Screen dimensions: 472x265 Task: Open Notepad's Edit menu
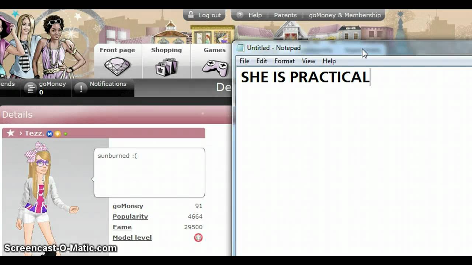(x=262, y=61)
